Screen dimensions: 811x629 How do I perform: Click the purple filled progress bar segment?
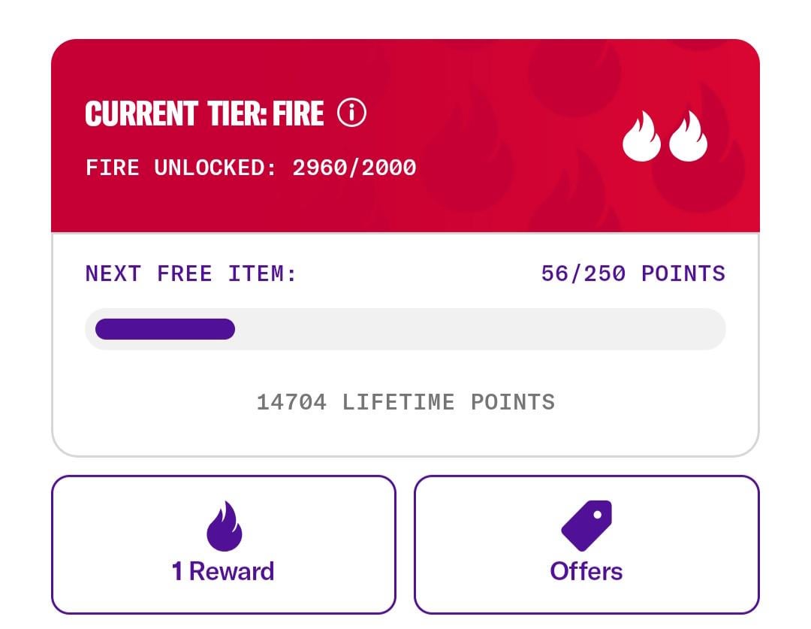click(x=165, y=329)
